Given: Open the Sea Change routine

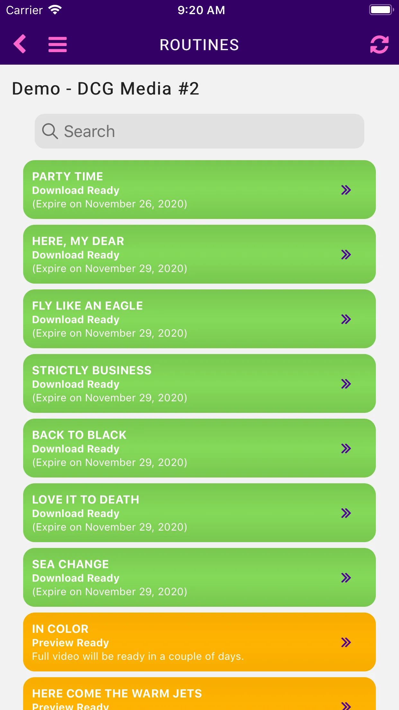Looking at the screenshot, I should (x=199, y=578).
